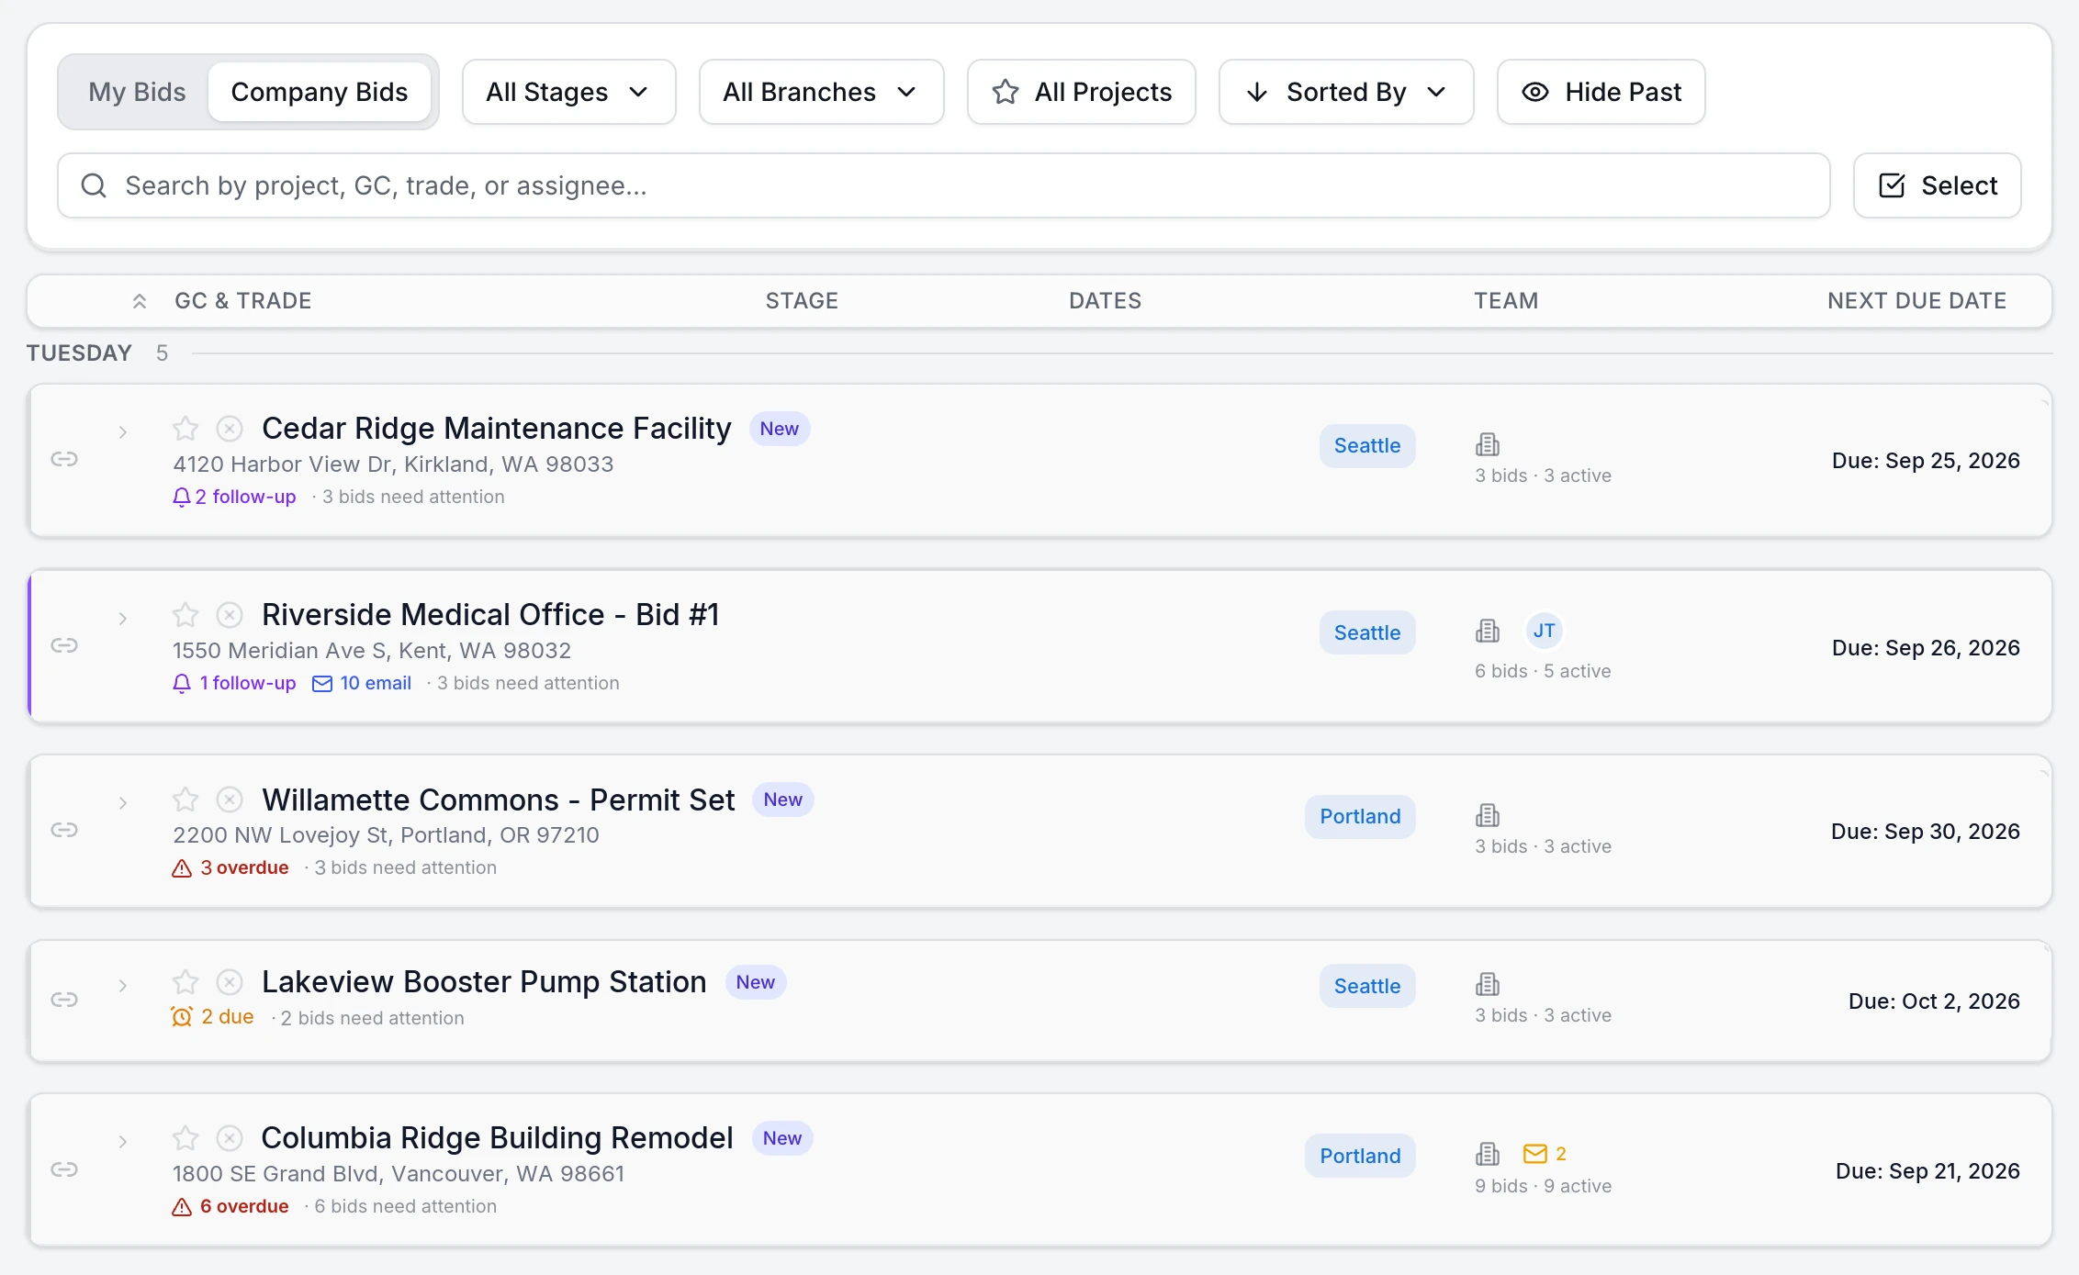Click 6 overdue on Columbia Ridge Building Remodel
The image size is (2079, 1275).
coord(230,1206)
